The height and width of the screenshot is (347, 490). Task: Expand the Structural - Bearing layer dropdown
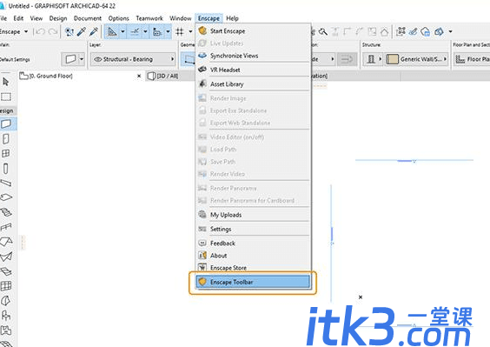click(172, 59)
